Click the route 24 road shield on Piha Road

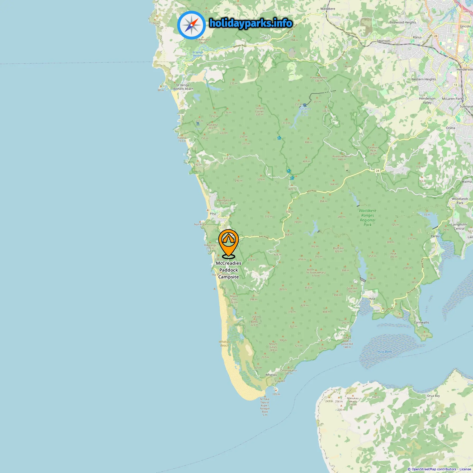point(377,171)
